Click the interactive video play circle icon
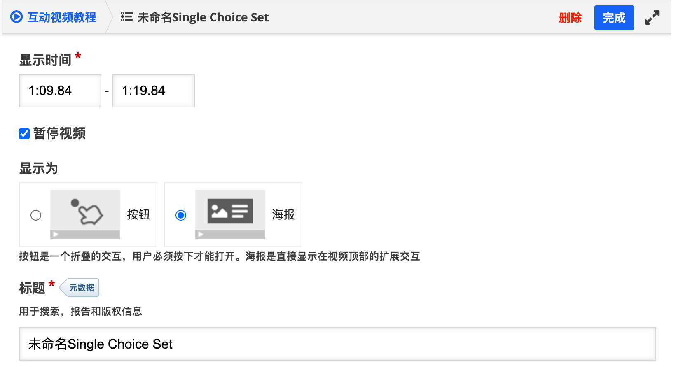The image size is (683, 377). point(16,17)
